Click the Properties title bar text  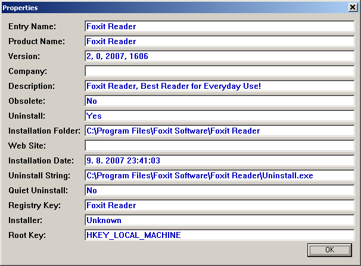[20, 8]
